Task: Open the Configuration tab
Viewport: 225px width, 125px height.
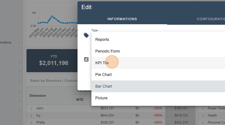Action: coord(210,19)
